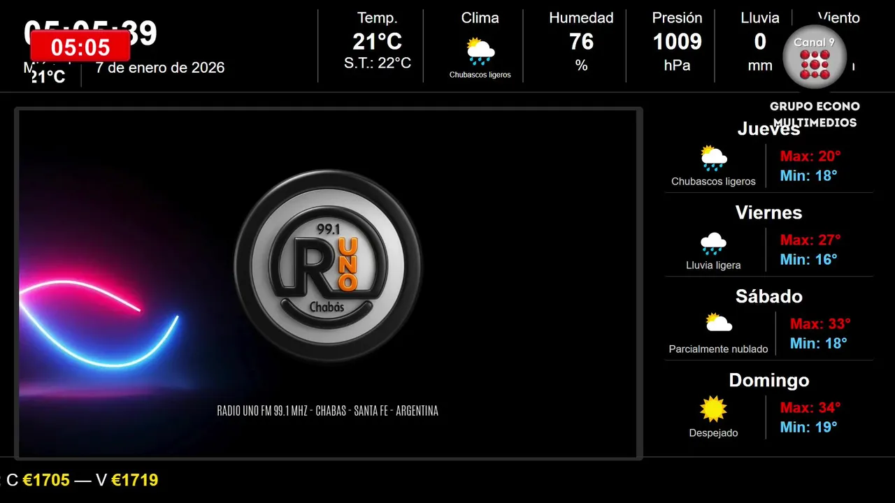
Task: Click the Presión 1009 value
Action: click(677, 42)
